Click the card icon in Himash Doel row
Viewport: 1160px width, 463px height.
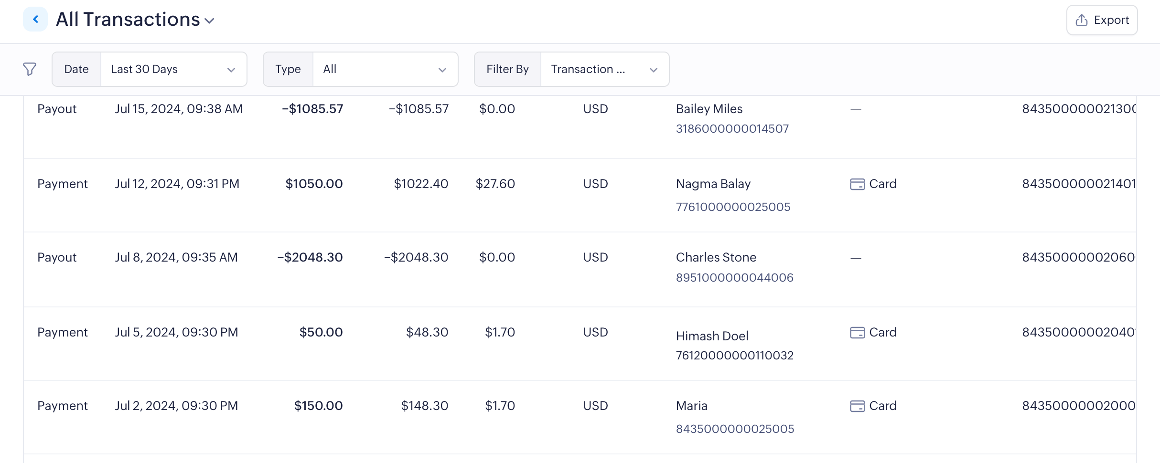[x=857, y=333]
